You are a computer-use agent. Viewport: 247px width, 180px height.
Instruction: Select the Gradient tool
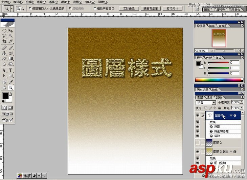pyautogui.click(x=10, y=59)
